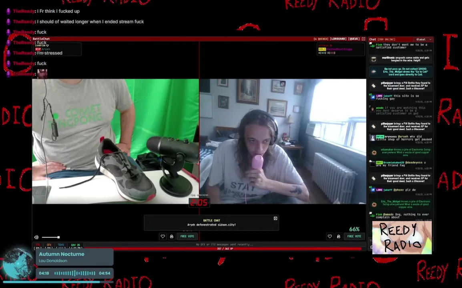Toggle the TTS setting in the status bar
The height and width of the screenshot is (288, 462).
[x=38, y=246]
